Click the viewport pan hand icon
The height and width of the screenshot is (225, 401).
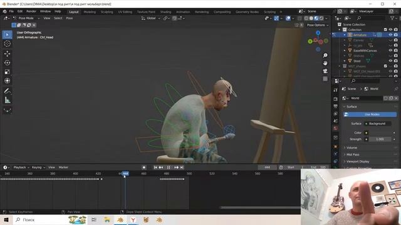pos(325,63)
